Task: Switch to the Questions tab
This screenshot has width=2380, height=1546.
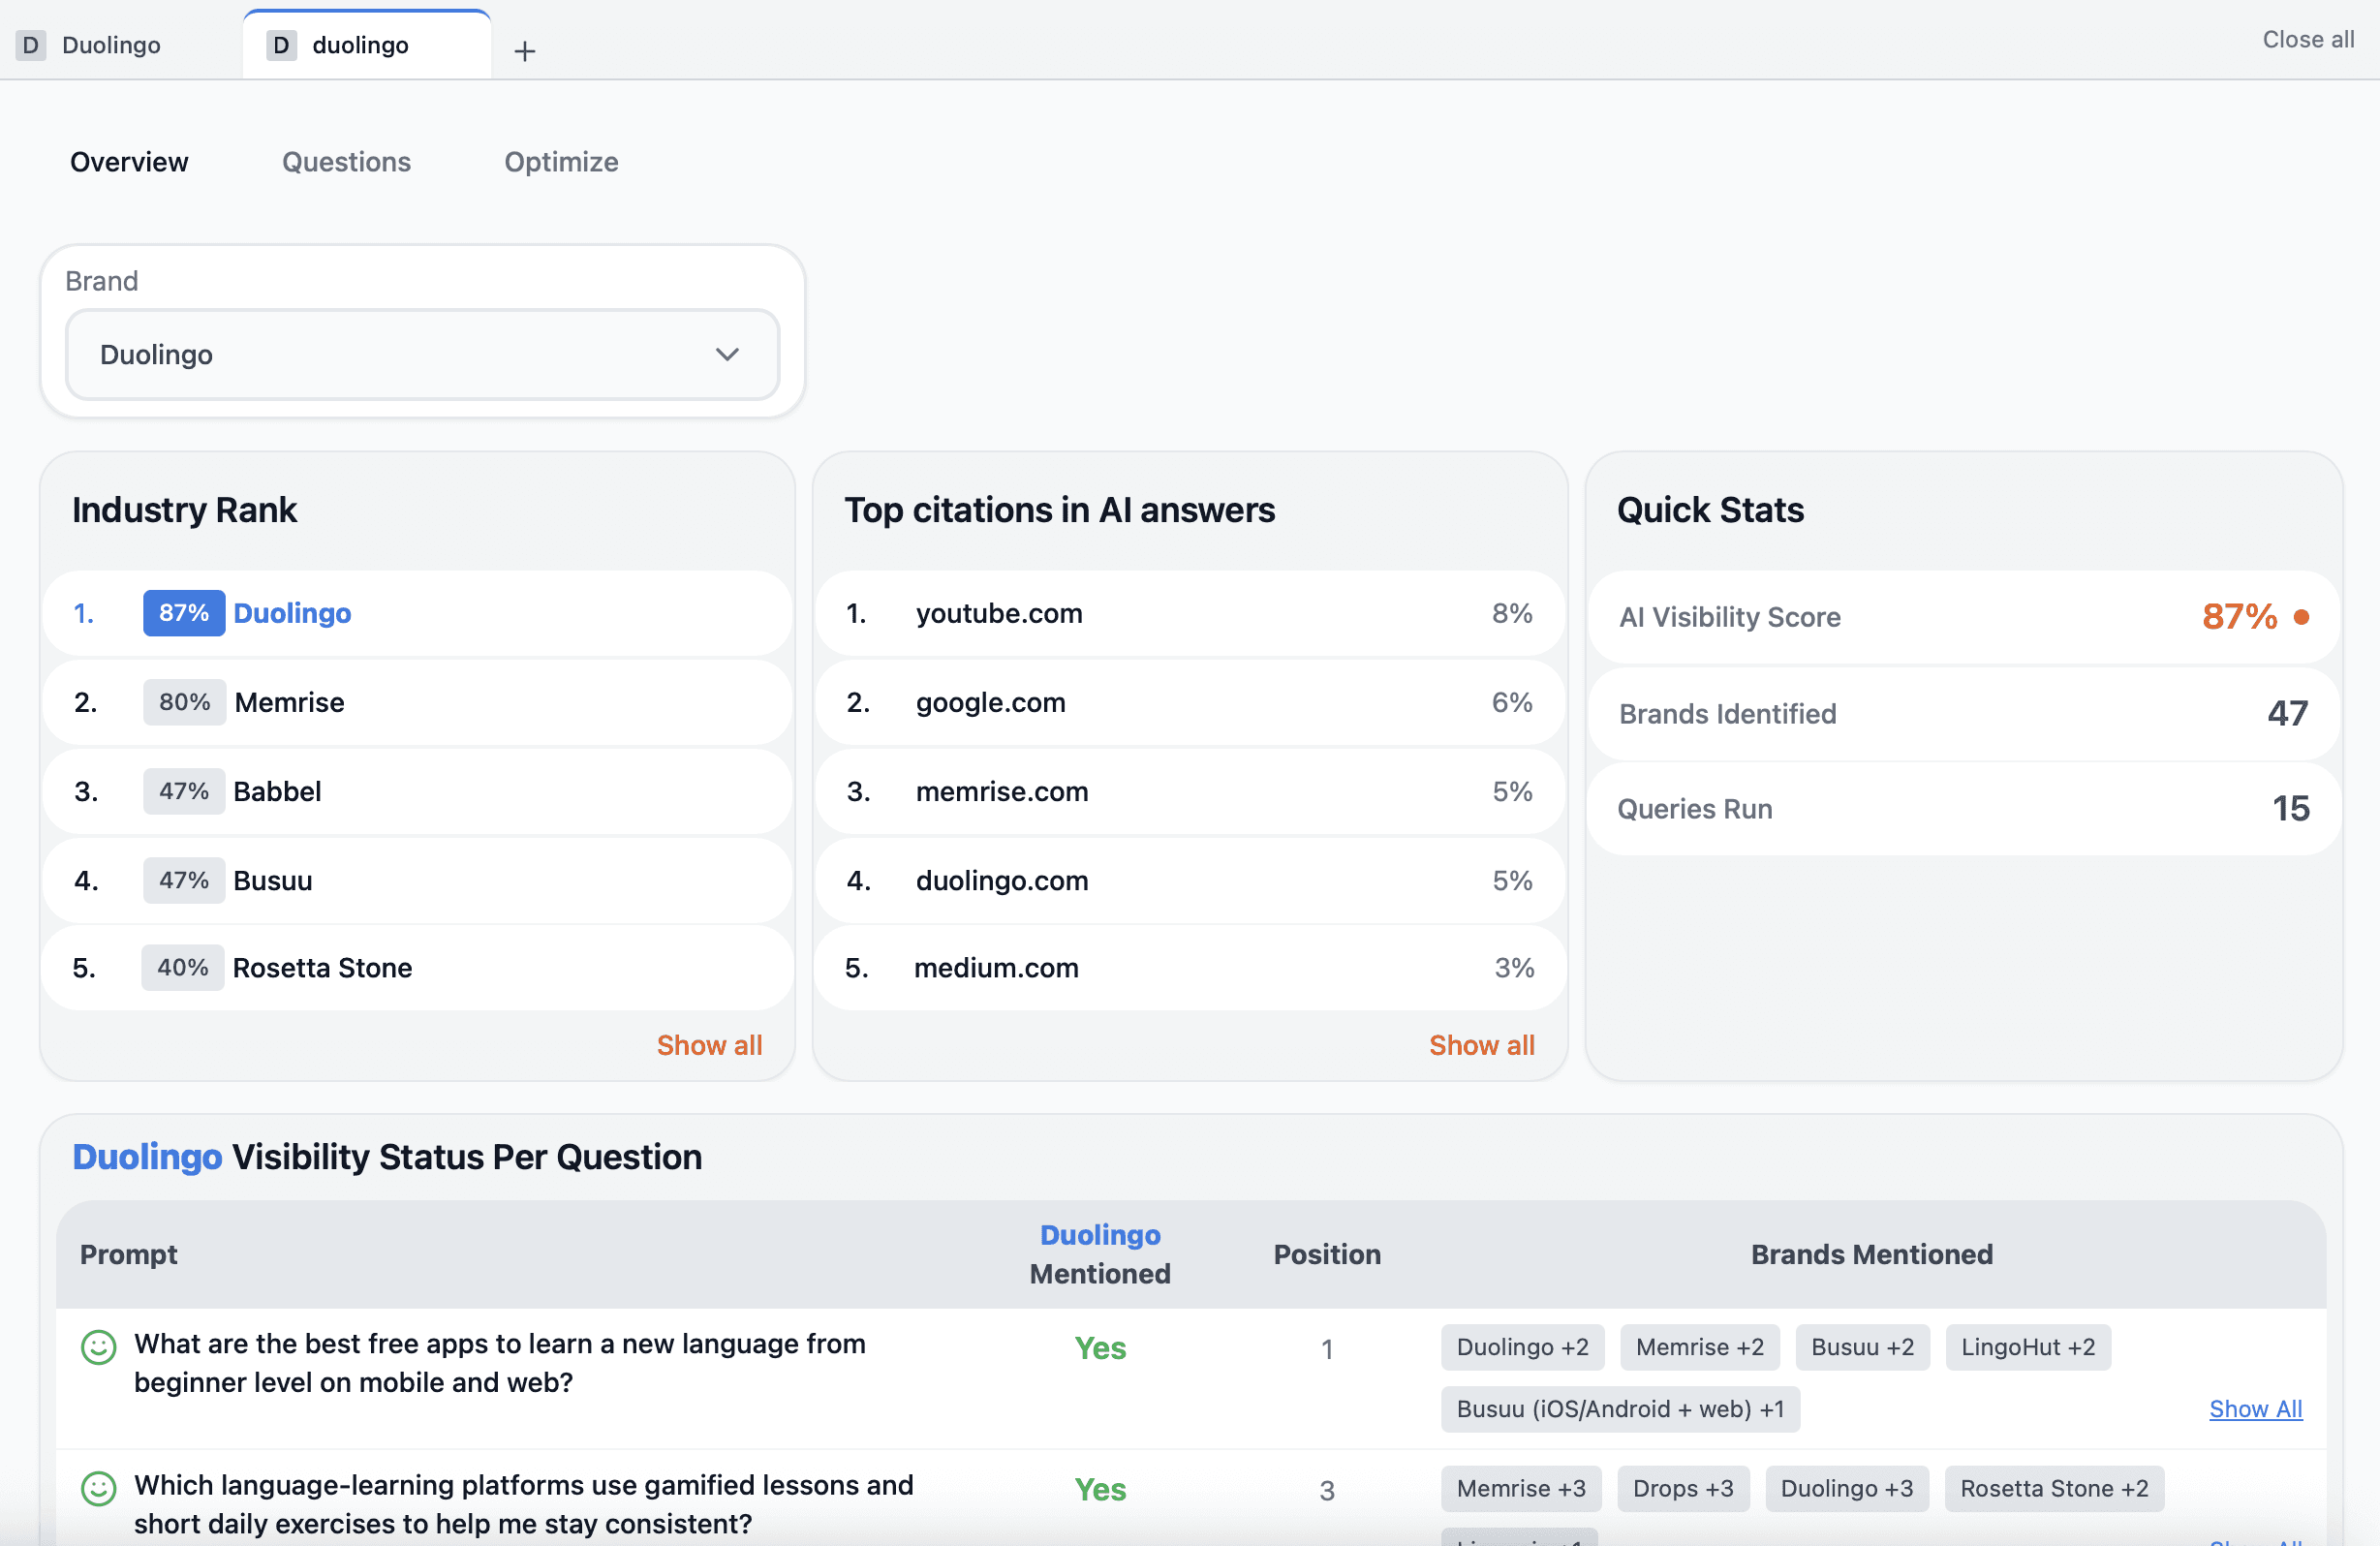Action: point(346,162)
